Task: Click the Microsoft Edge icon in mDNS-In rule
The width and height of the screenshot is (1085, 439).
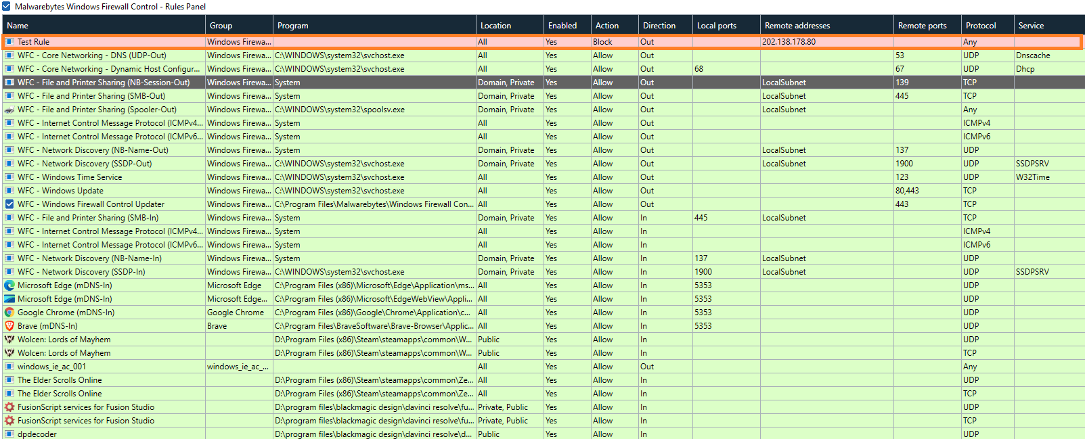Action: (9, 285)
